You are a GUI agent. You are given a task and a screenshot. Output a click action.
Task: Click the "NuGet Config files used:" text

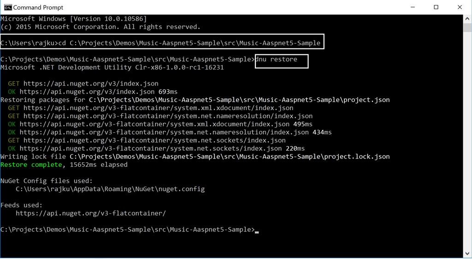coord(47,181)
